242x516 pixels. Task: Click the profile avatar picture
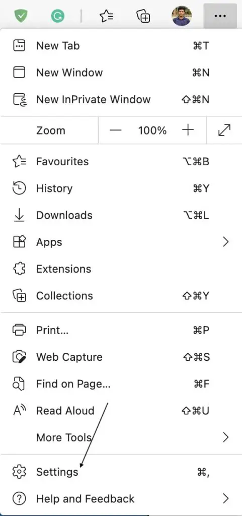pyautogui.click(x=182, y=16)
